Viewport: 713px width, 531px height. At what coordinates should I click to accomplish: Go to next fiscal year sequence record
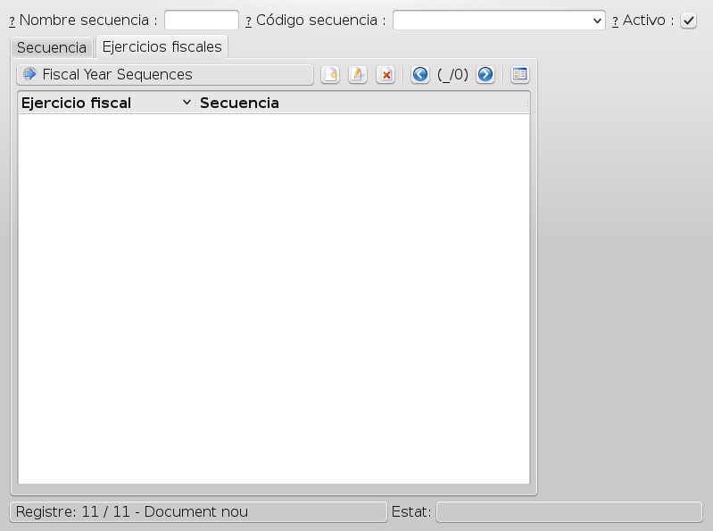click(x=485, y=74)
